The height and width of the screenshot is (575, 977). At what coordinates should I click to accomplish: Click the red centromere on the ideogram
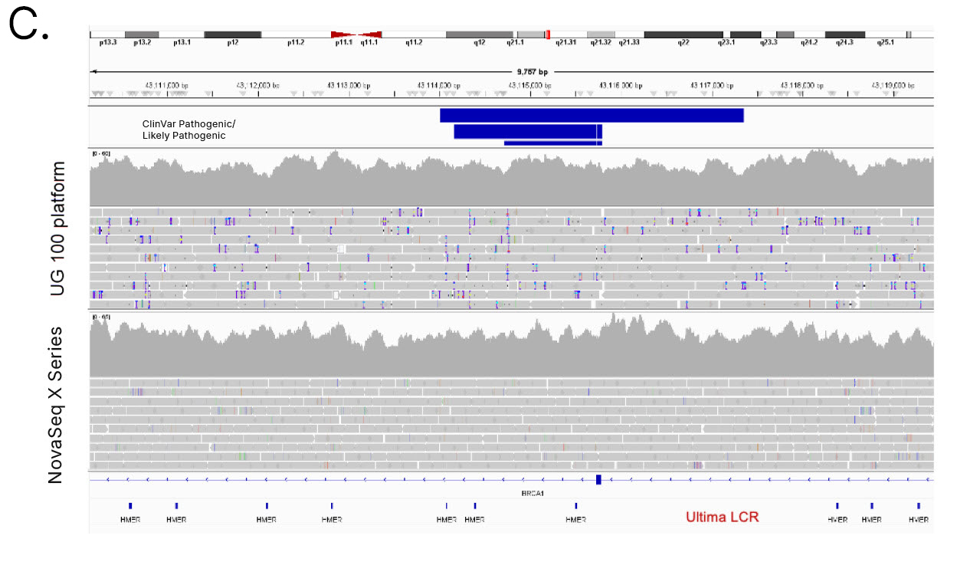356,34
